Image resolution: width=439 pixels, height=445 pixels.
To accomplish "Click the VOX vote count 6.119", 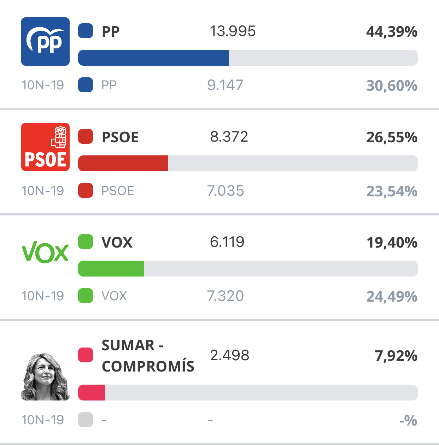I will coord(227,242).
